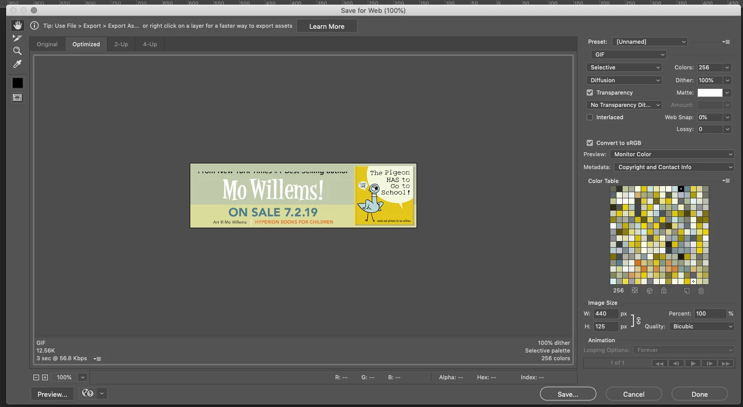Go to previous animation frame
The image size is (743, 407).
click(x=676, y=363)
